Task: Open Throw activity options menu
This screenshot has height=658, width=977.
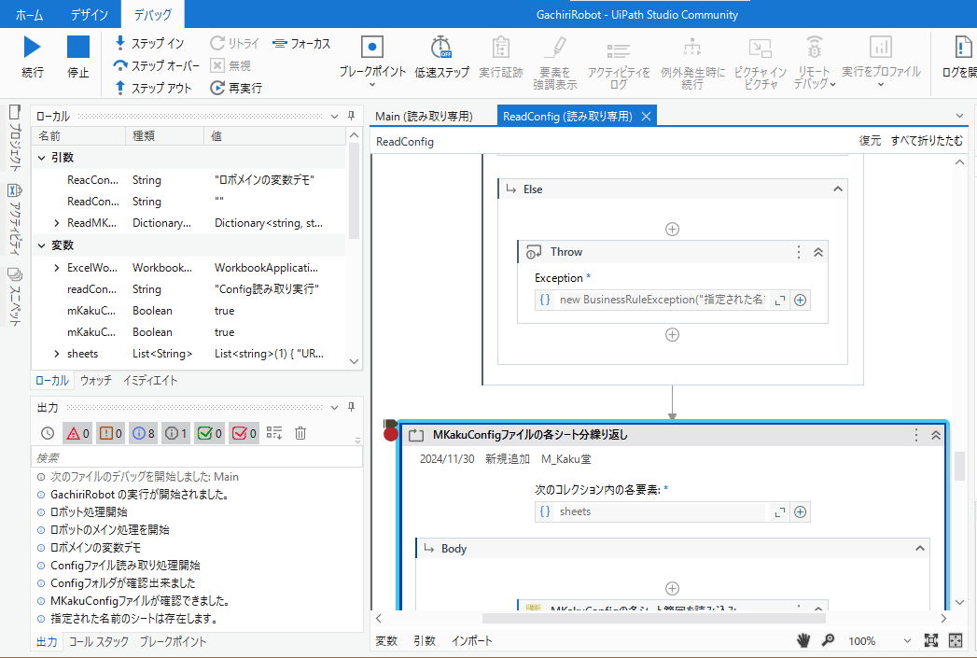Action: tap(799, 252)
